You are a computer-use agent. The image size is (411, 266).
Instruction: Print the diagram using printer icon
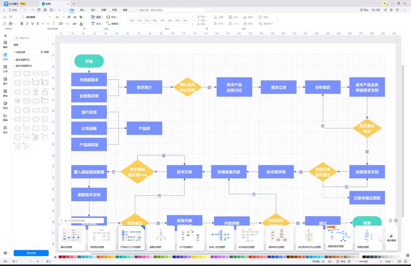click(x=45, y=10)
